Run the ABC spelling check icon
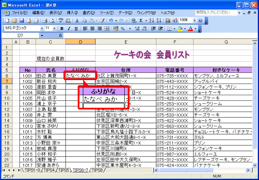This screenshot has width=259, height=180. [61, 20]
